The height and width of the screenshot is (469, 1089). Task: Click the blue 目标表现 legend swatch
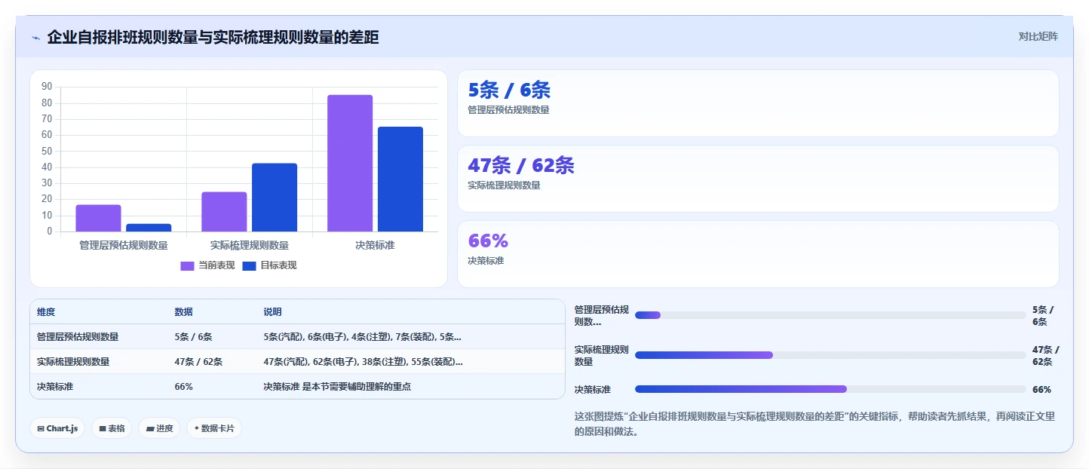click(249, 265)
